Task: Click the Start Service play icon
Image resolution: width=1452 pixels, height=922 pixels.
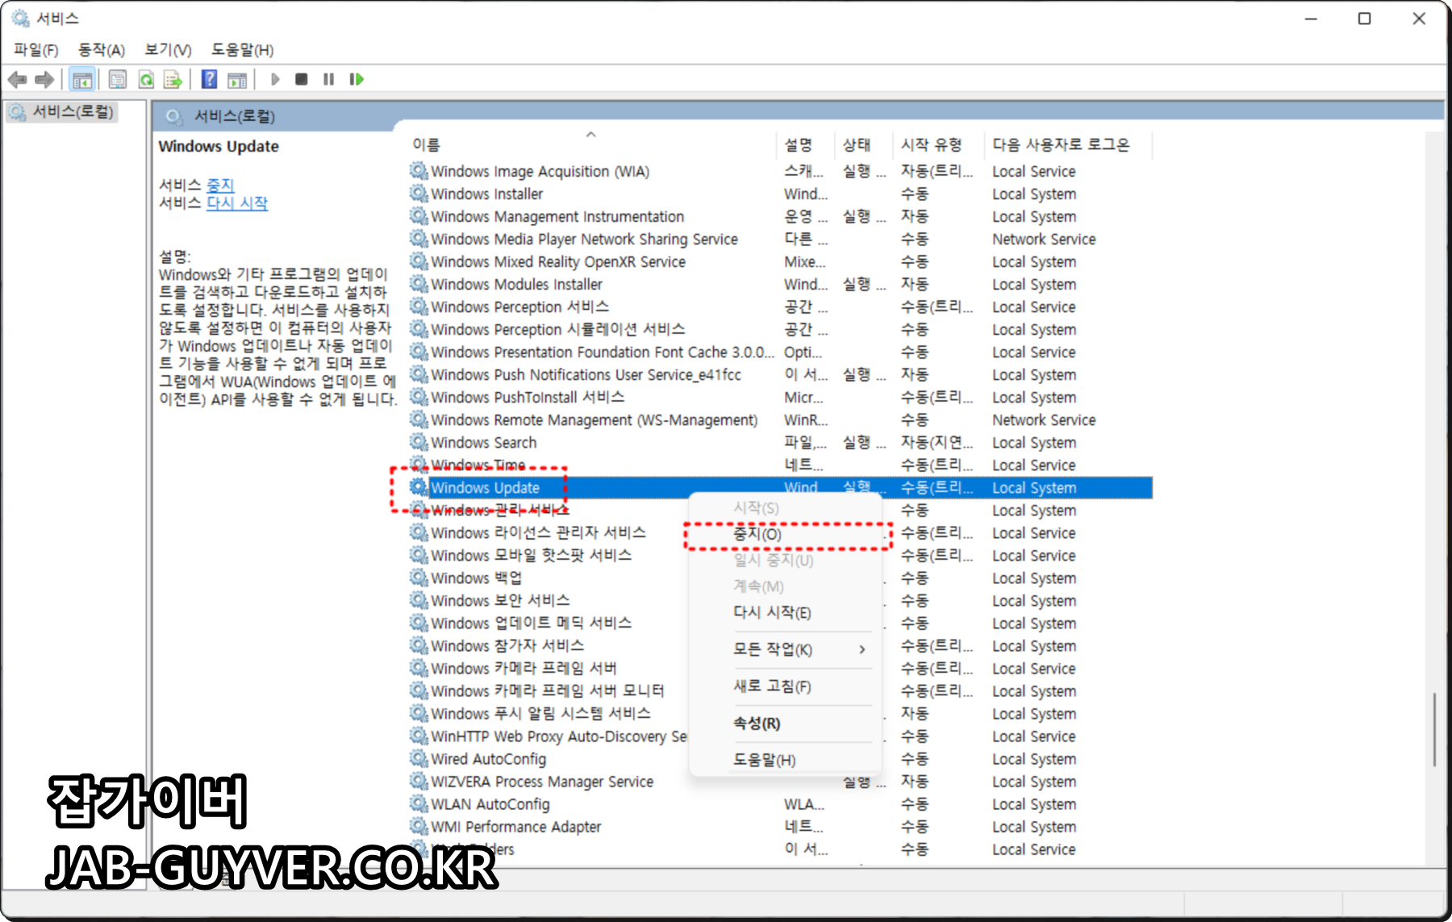Action: (275, 79)
